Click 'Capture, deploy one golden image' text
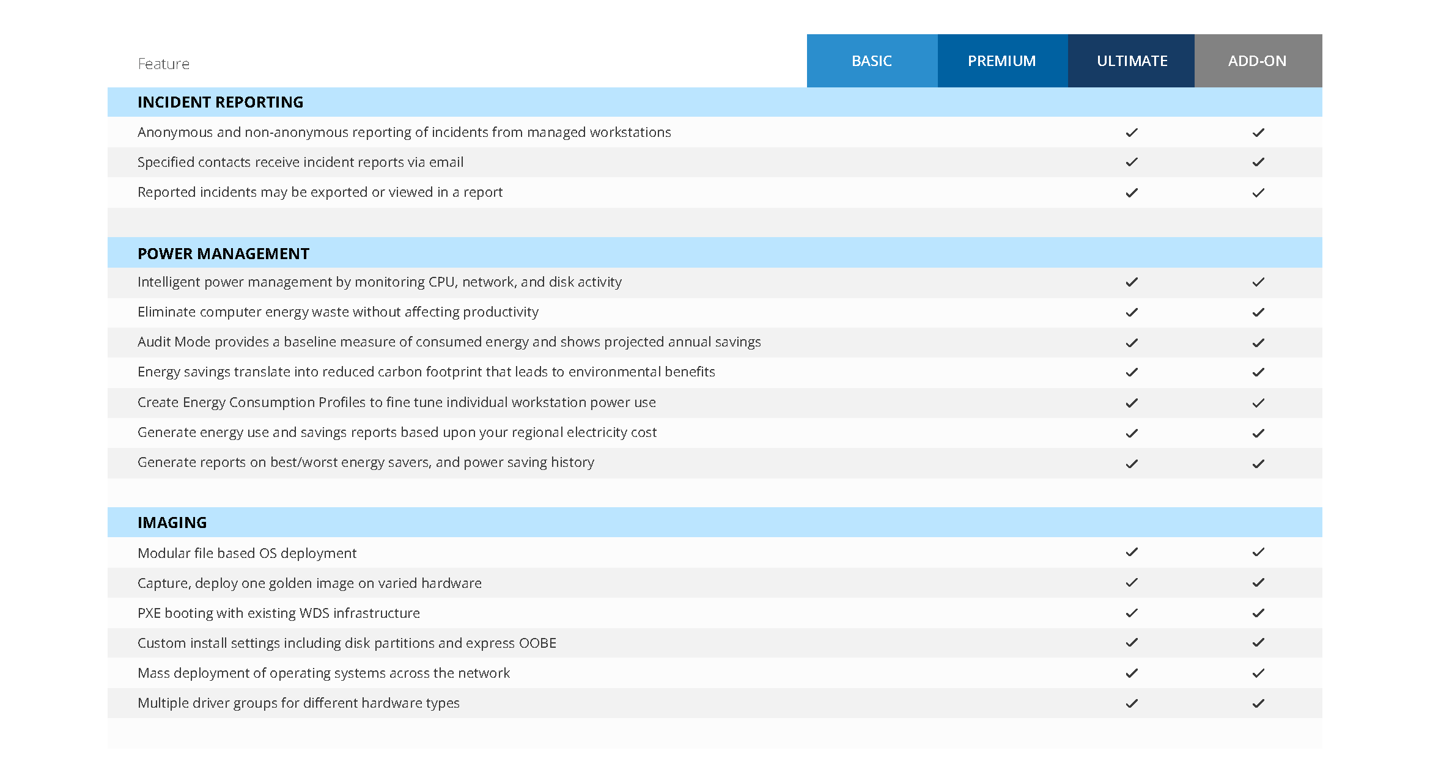The height and width of the screenshot is (759, 1430). click(x=309, y=584)
